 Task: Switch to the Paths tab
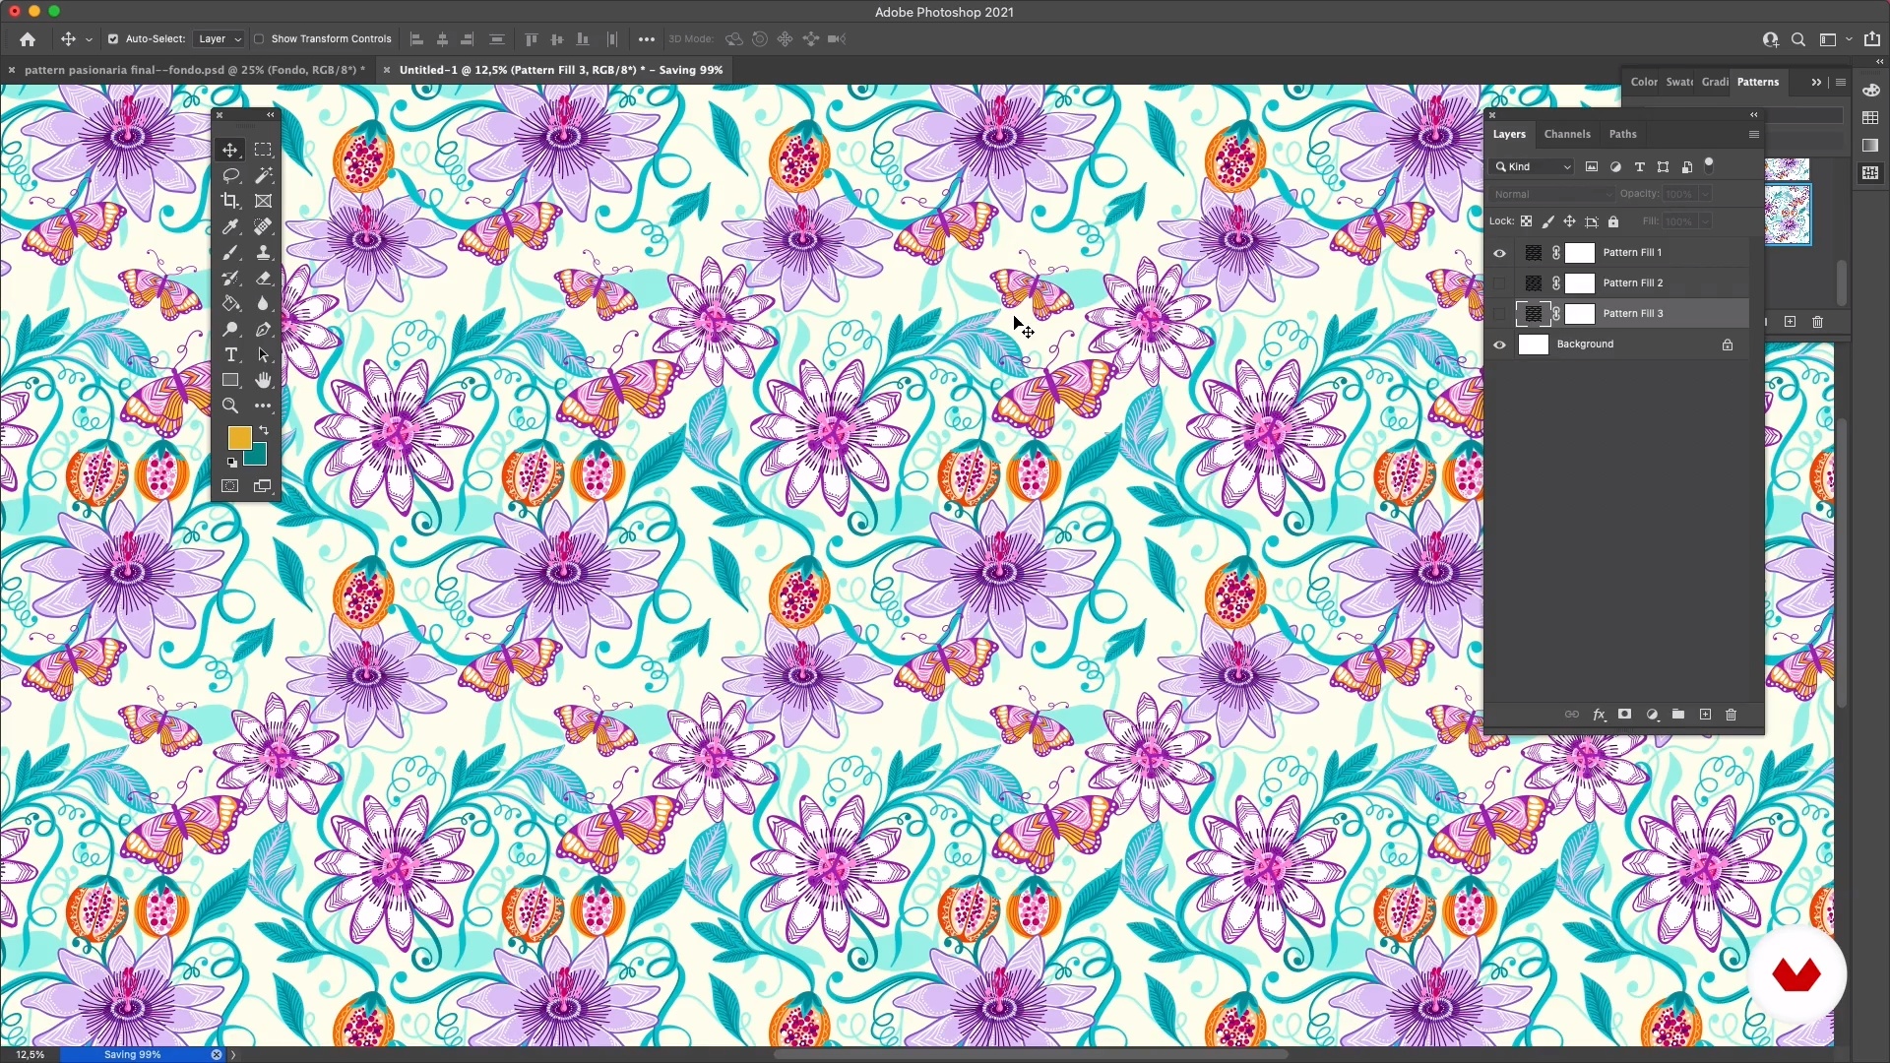click(1622, 134)
